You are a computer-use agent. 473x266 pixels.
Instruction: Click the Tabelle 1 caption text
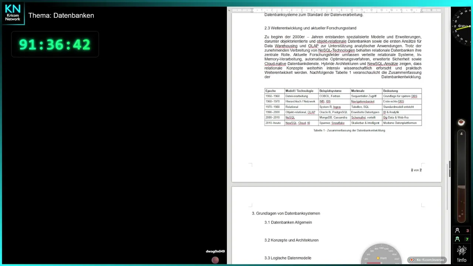[x=349, y=130]
